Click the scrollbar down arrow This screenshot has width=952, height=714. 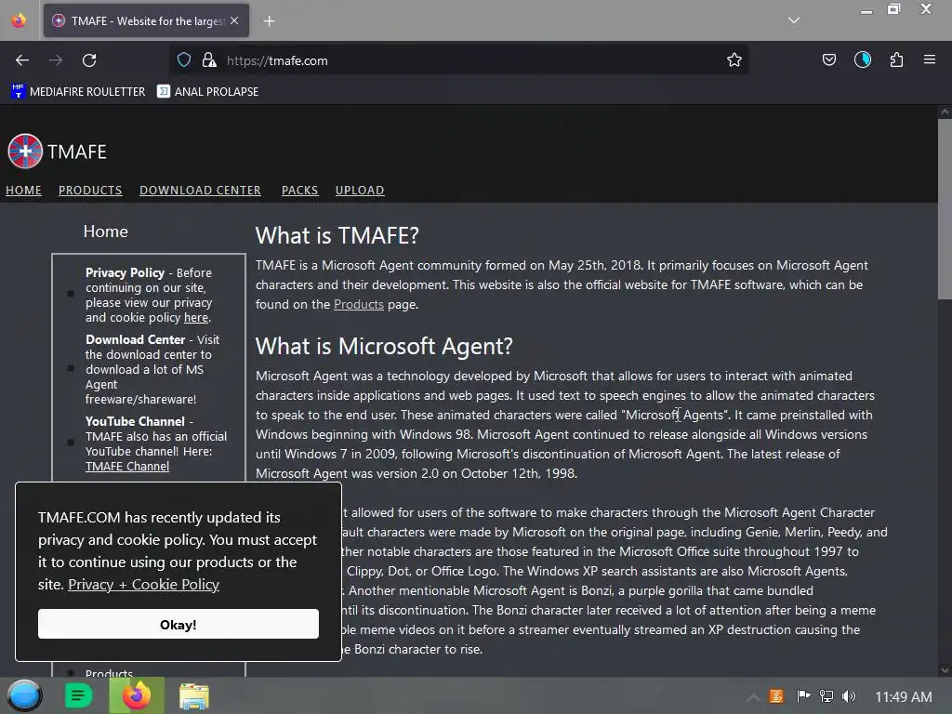945,670
